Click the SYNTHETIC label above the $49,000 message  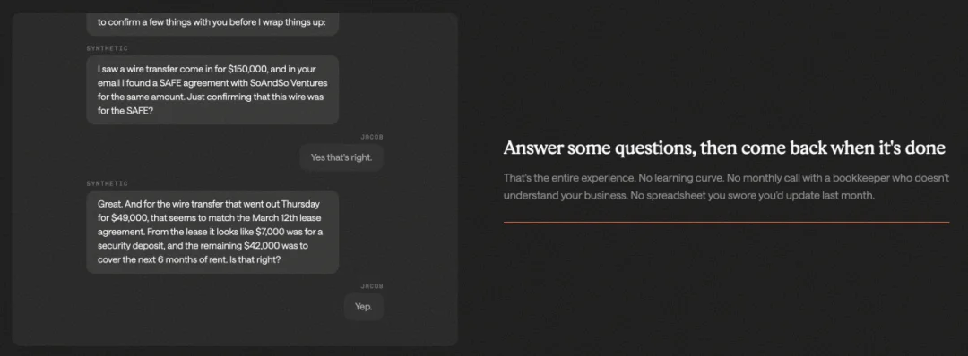pyautogui.click(x=107, y=183)
